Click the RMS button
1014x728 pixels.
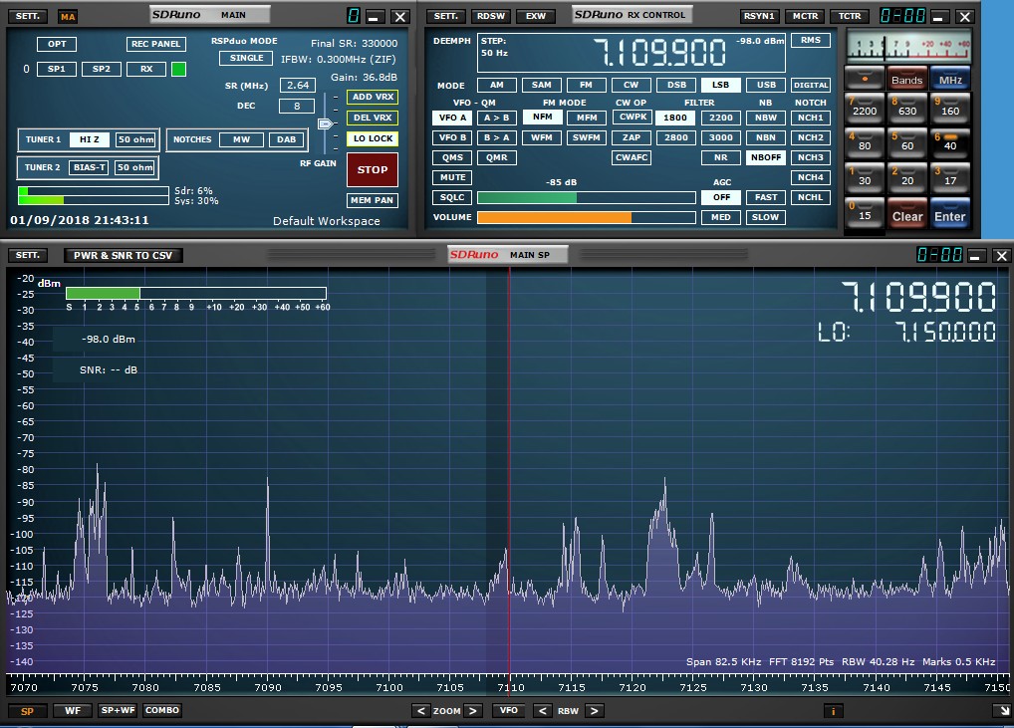(x=810, y=40)
